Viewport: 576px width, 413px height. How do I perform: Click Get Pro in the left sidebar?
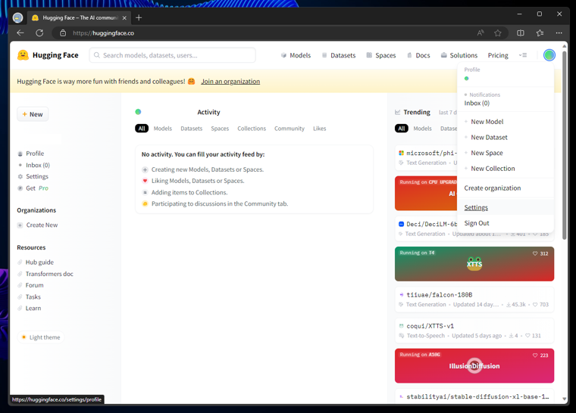click(x=33, y=188)
